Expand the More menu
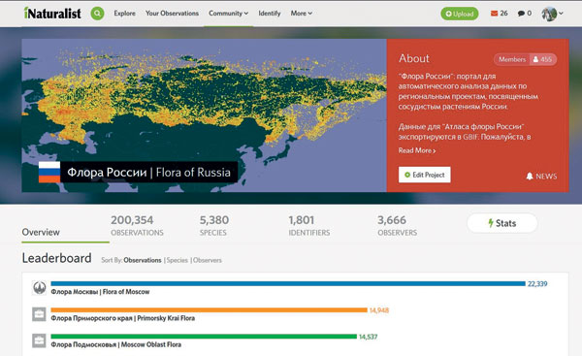The width and height of the screenshot is (582, 356). (x=301, y=14)
